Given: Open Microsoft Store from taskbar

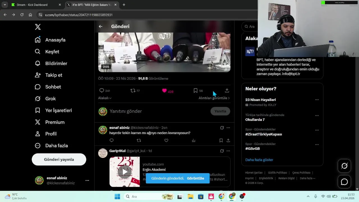Looking at the screenshot, I should tap(201, 196).
